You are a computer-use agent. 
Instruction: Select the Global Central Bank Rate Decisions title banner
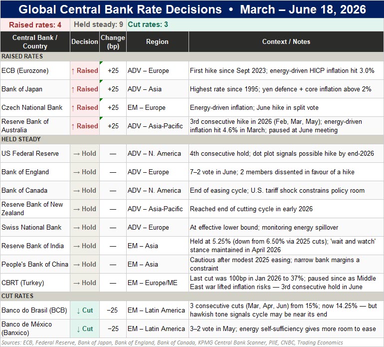tap(192, 9)
